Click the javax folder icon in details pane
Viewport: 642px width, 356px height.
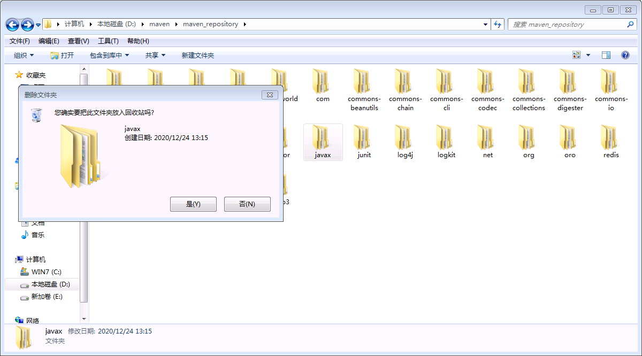point(24,338)
